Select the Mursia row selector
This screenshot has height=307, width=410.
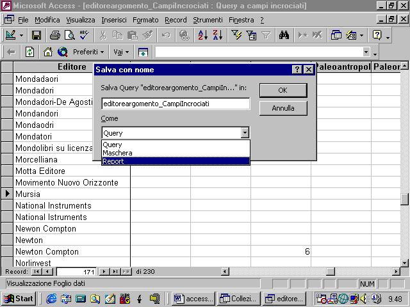point(7,194)
